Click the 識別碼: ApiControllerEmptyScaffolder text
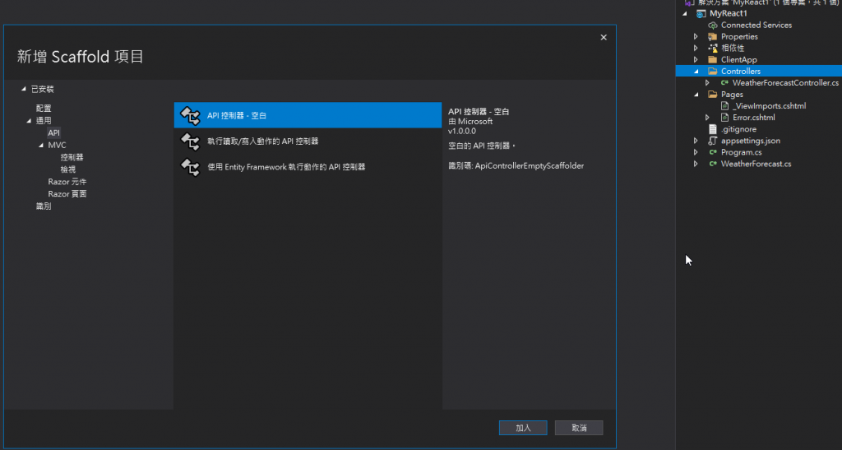The width and height of the screenshot is (842, 450). pos(516,166)
